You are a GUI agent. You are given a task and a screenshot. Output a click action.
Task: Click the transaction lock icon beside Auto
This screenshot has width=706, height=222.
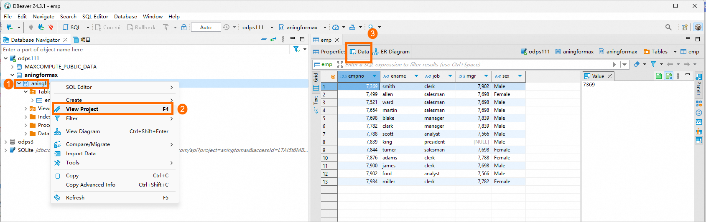tap(184, 28)
